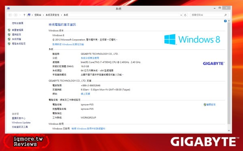This screenshot has height=151, width=243.
Task: Minimize the 系統 window
Action: pos(215,8)
